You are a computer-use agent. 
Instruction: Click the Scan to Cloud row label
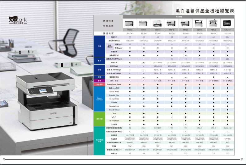coord(114,110)
